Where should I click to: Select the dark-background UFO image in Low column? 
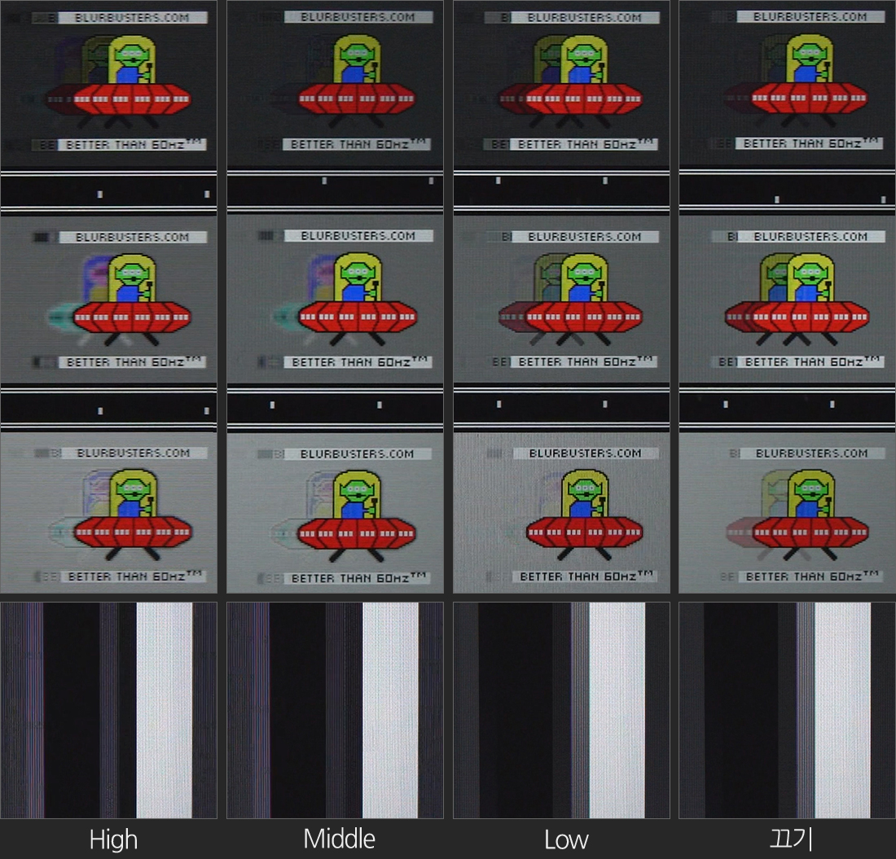(561, 84)
